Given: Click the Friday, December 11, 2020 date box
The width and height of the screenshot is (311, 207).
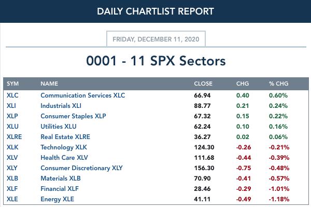Looking at the screenshot, I should click(x=156, y=39).
